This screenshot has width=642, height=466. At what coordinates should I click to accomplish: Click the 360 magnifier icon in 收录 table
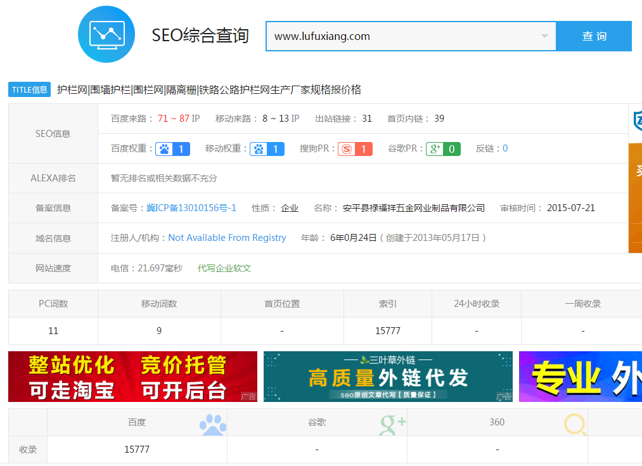point(575,424)
